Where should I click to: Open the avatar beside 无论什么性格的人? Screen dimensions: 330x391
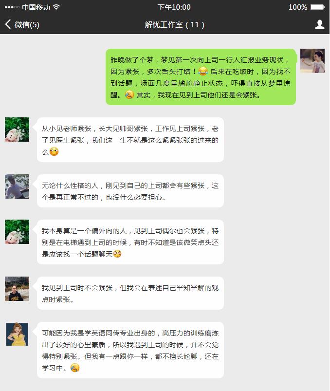tap(17, 186)
